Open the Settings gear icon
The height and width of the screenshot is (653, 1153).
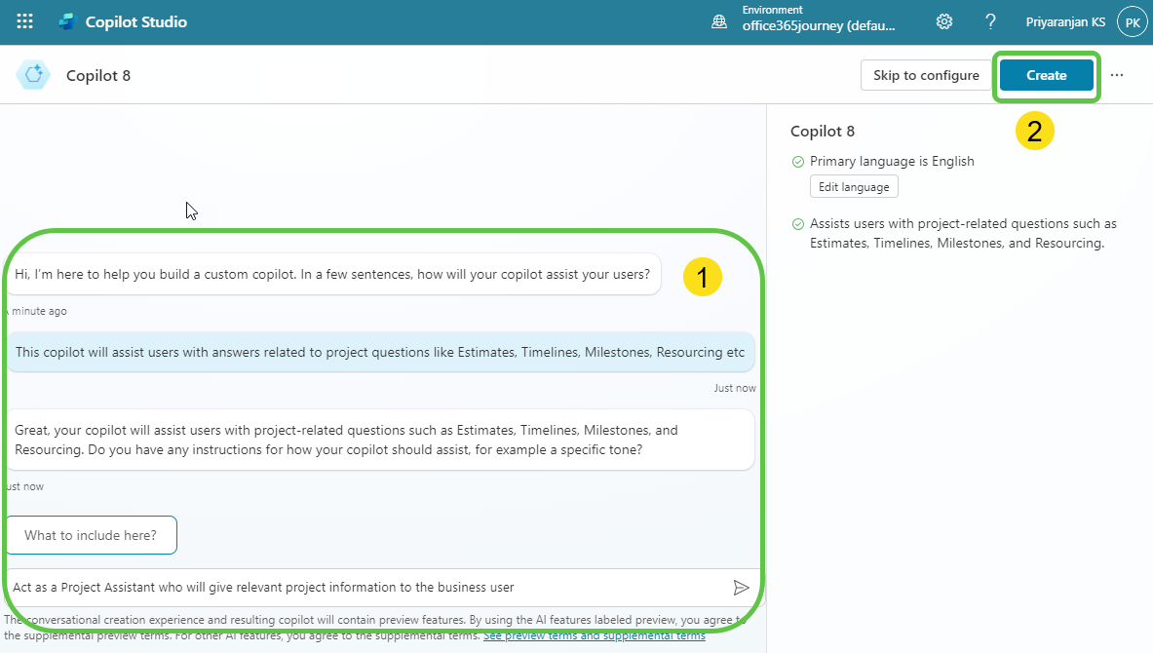[x=943, y=21]
